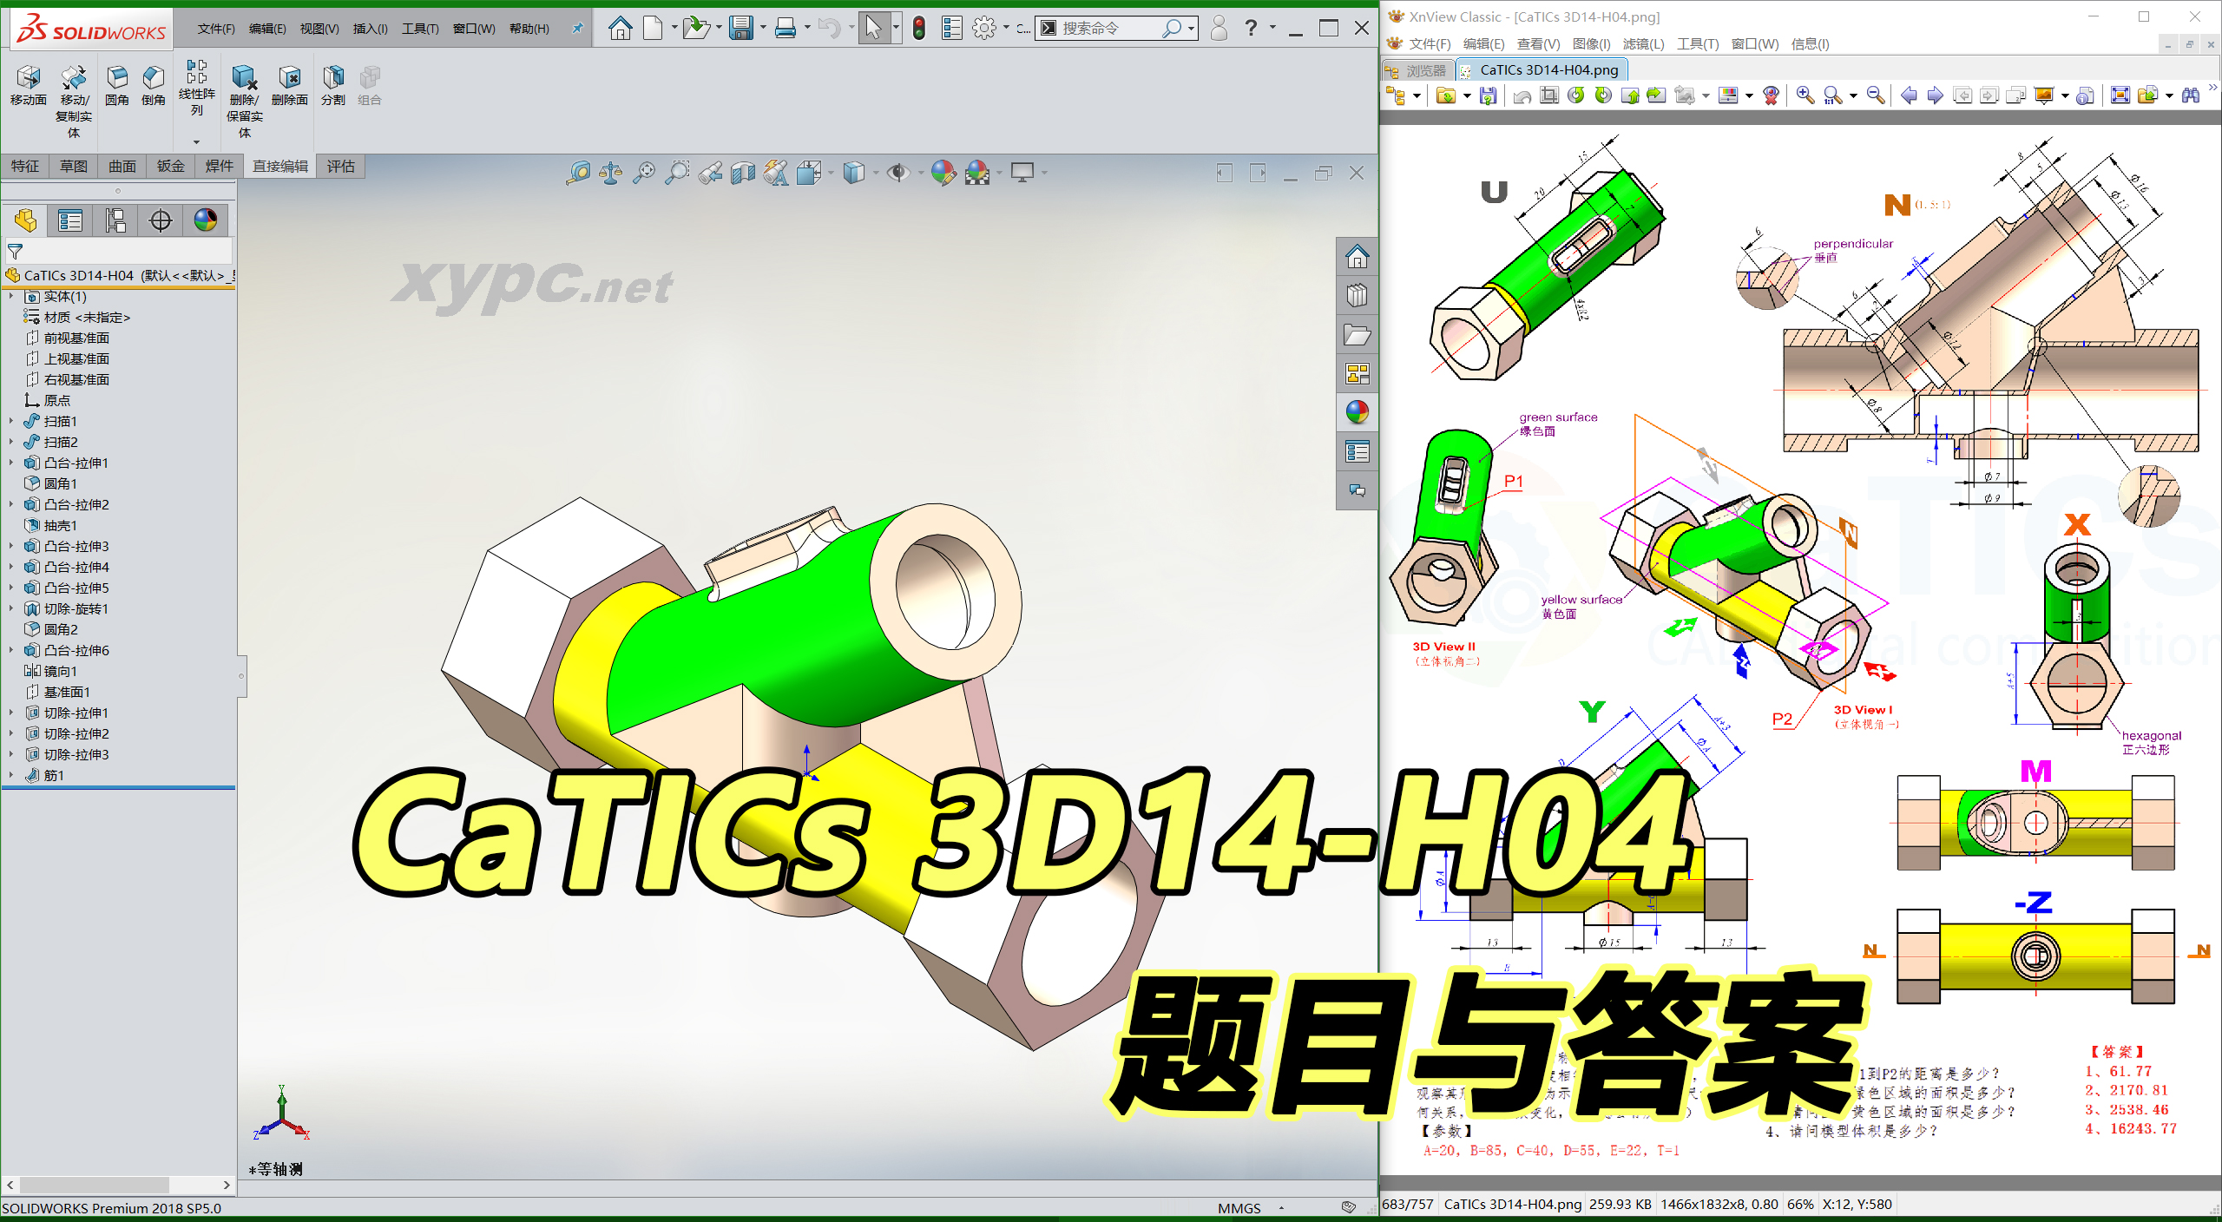Open the search command dropdown arrow

pos(1191,29)
